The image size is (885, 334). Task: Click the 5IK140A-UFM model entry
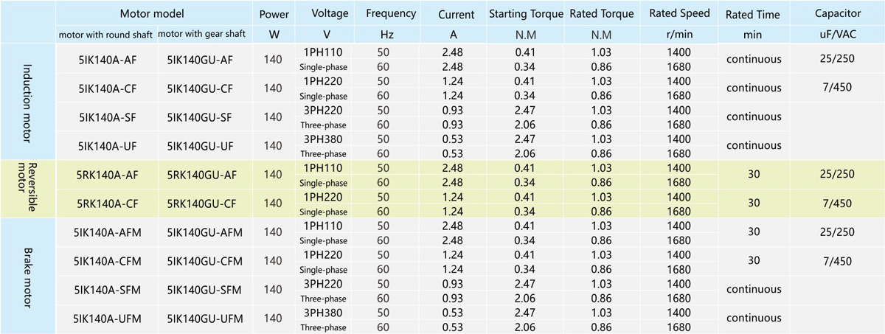(x=105, y=319)
